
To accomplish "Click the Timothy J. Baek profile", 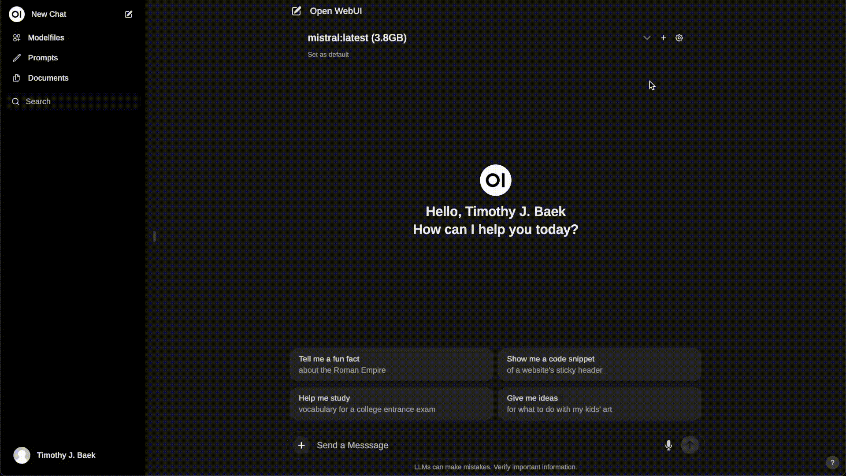I will point(66,455).
